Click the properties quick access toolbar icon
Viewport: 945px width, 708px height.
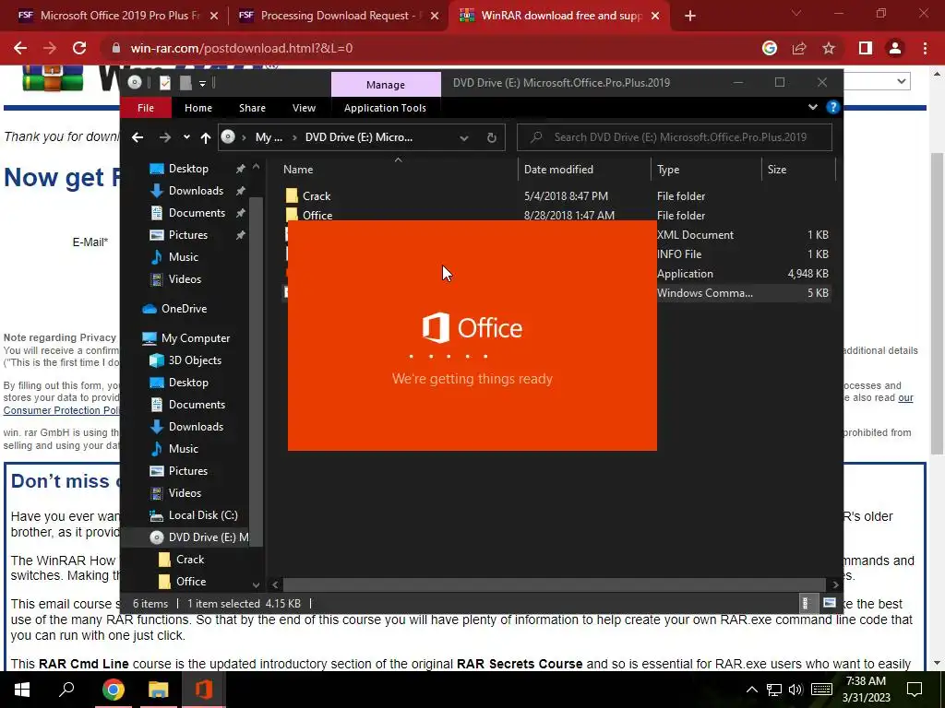click(164, 83)
